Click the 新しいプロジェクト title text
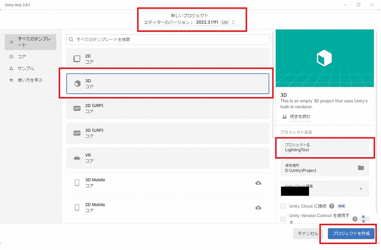381x250 pixels. (190, 15)
